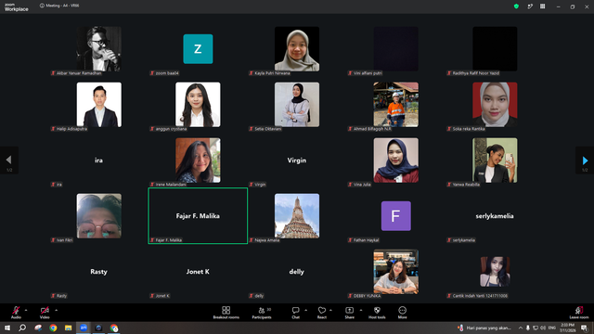Click the Leave room button

coord(579,313)
